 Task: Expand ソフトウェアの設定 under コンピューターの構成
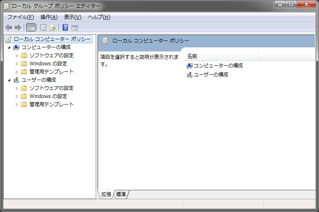tap(17, 56)
